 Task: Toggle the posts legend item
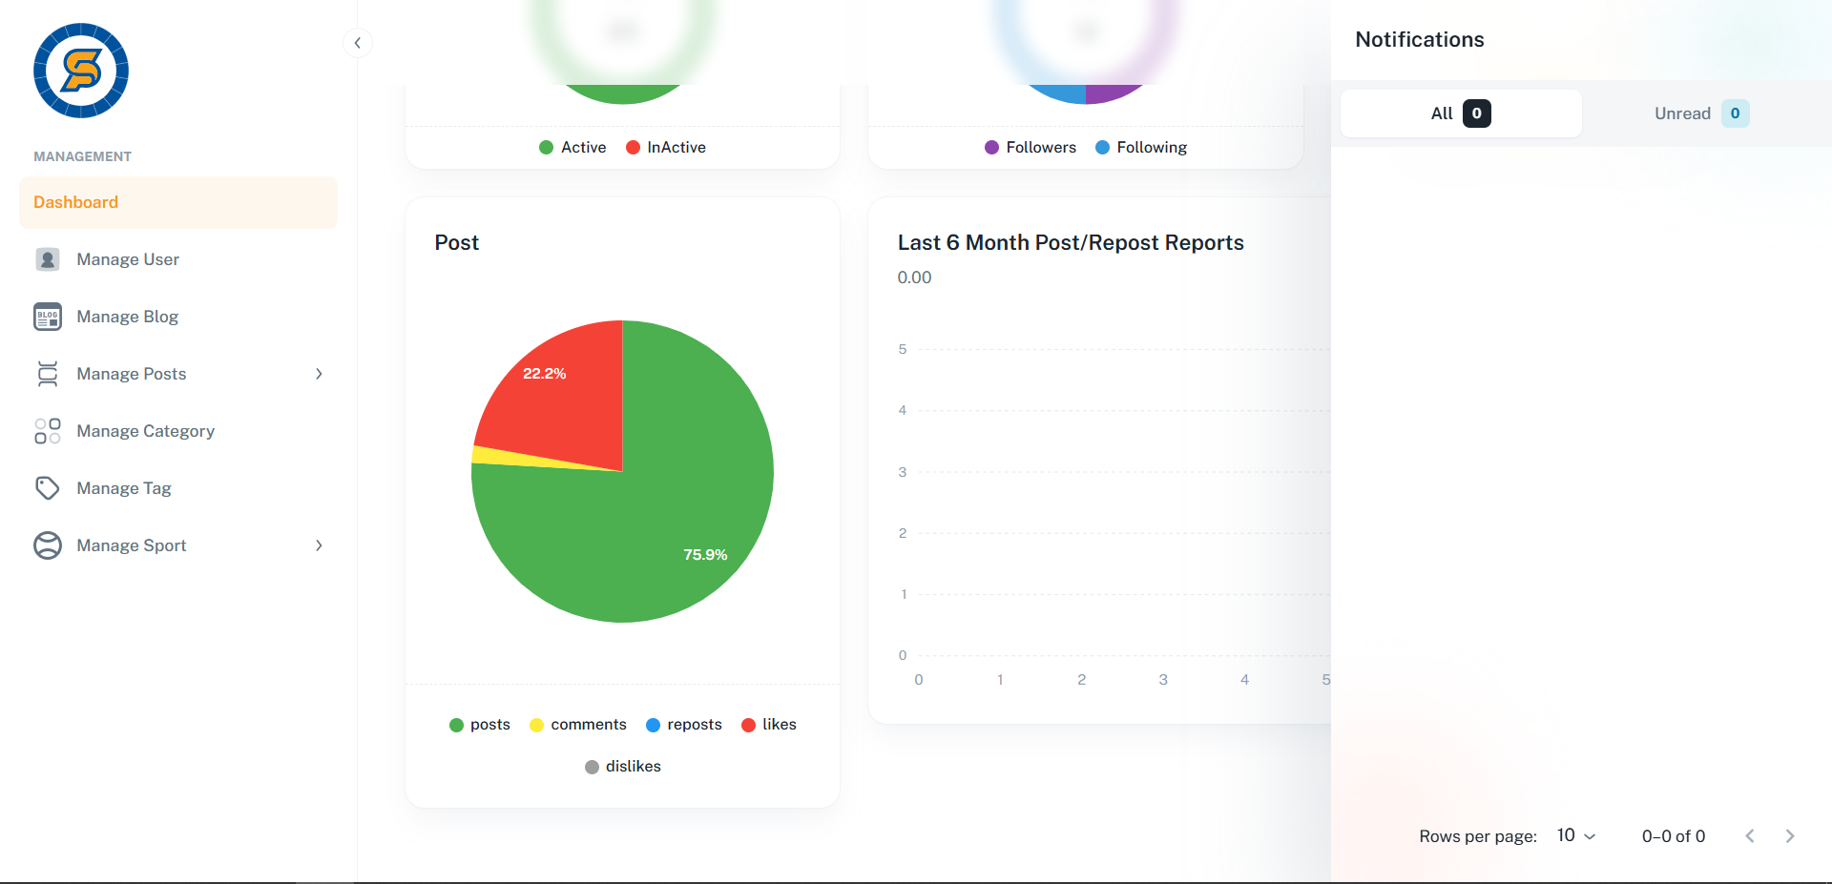(480, 725)
